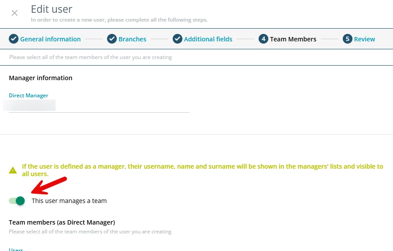The height and width of the screenshot is (251, 393).
Task: Click the "This user manages a team" label
Action: [x=69, y=201]
